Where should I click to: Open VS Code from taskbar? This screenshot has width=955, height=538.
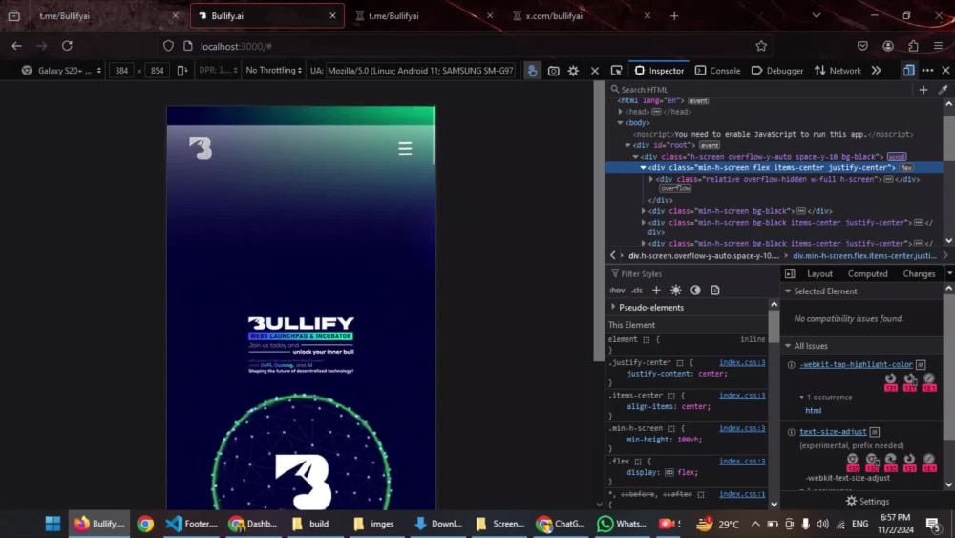tap(191, 524)
